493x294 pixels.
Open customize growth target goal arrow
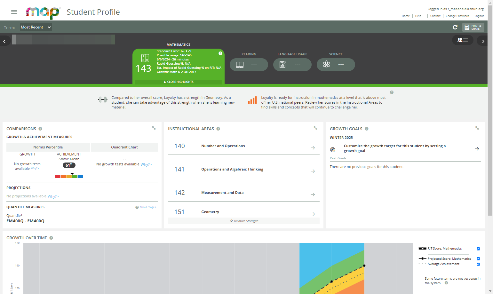click(477, 149)
